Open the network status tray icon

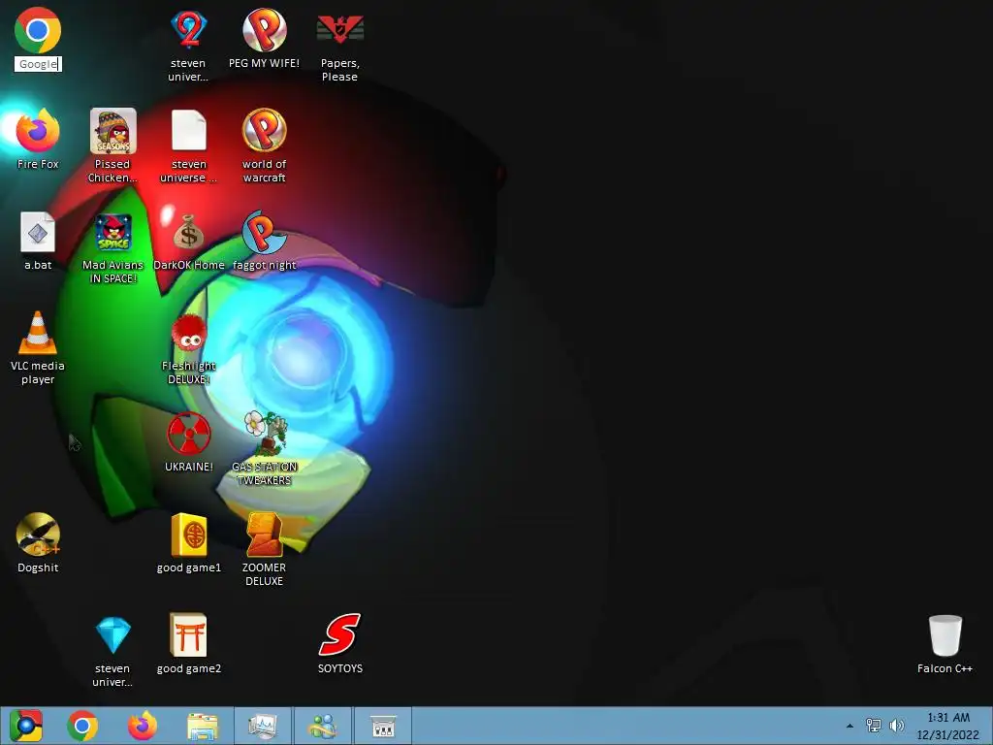point(874,726)
